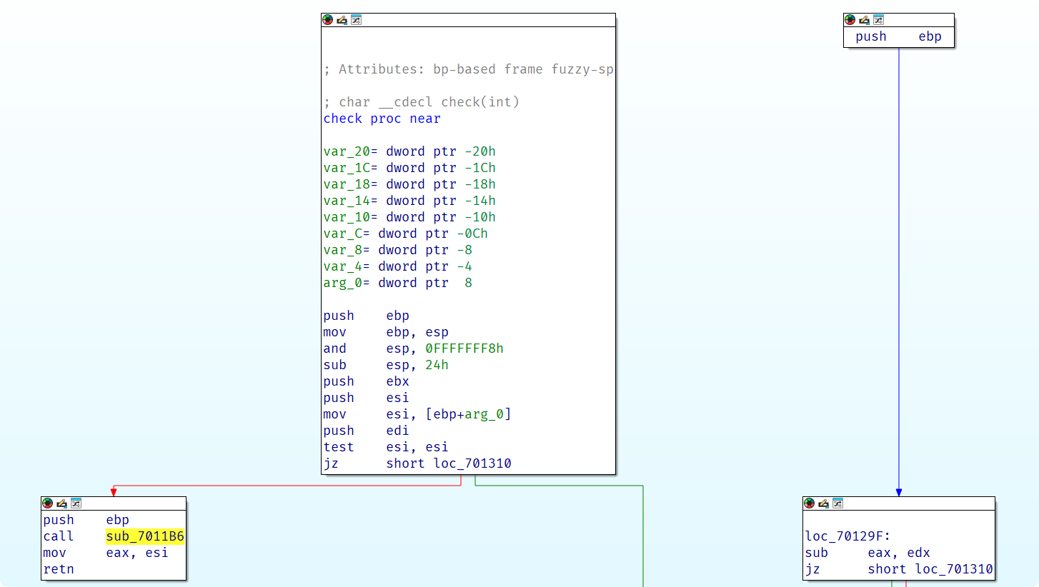The image size is (1039, 587).
Task: Click title bar of sub_7011B6 call node
Action: click(114, 503)
